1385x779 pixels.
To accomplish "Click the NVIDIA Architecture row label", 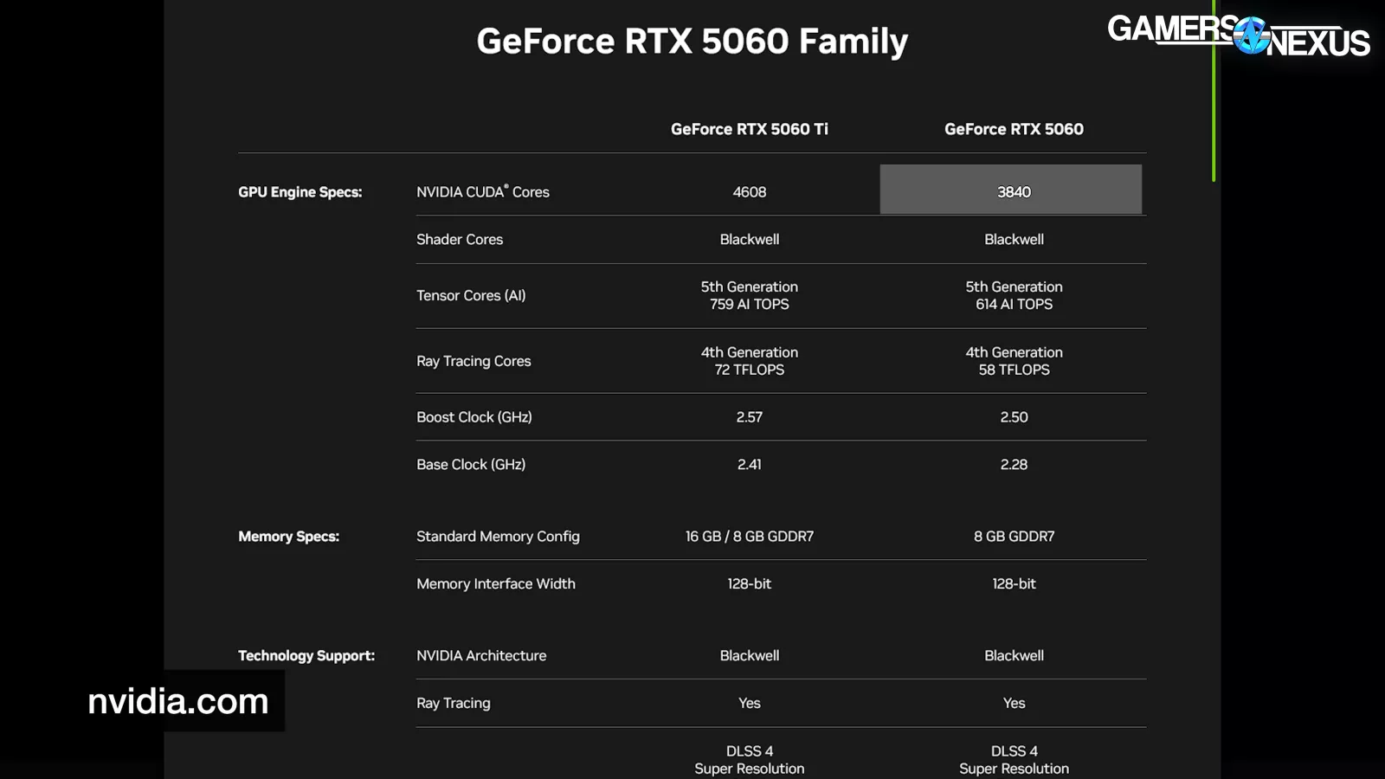I will pyautogui.click(x=481, y=656).
